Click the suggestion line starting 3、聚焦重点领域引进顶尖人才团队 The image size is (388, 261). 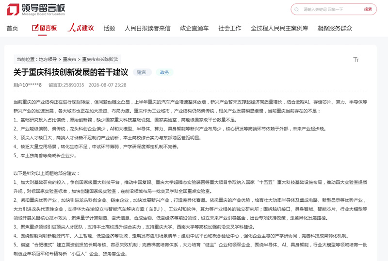point(134,227)
